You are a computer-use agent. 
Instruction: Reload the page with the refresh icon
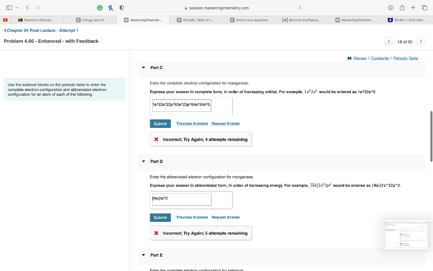coord(300,8)
